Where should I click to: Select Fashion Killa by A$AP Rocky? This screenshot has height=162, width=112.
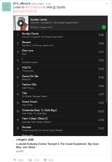point(60,86)
